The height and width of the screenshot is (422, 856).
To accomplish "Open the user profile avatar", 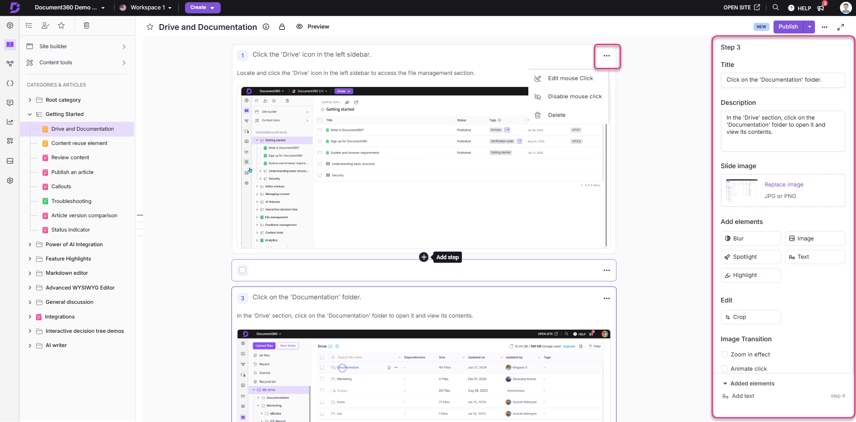I will (845, 8).
